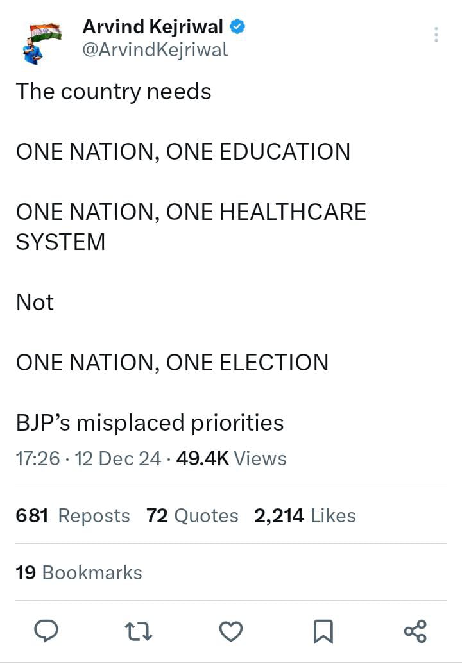See who gave the 2,214 Likes
This screenshot has height=664, width=462.
(x=305, y=515)
